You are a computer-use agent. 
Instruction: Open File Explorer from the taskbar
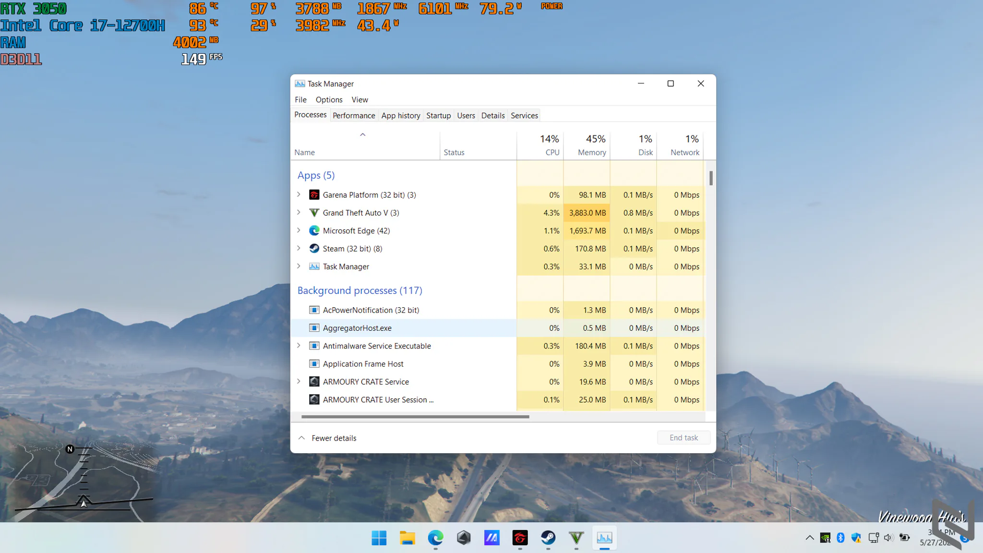pos(407,538)
